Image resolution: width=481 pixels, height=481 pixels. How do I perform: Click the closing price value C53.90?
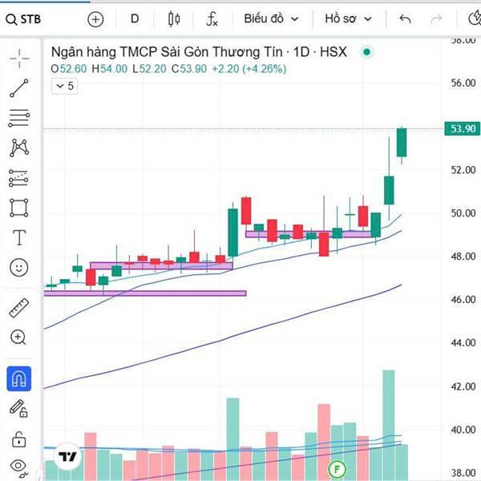(x=189, y=69)
